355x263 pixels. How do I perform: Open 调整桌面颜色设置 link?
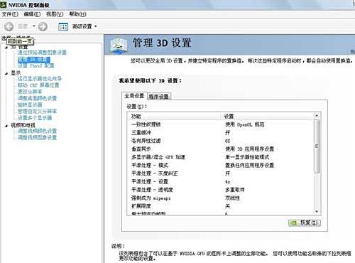point(38,98)
